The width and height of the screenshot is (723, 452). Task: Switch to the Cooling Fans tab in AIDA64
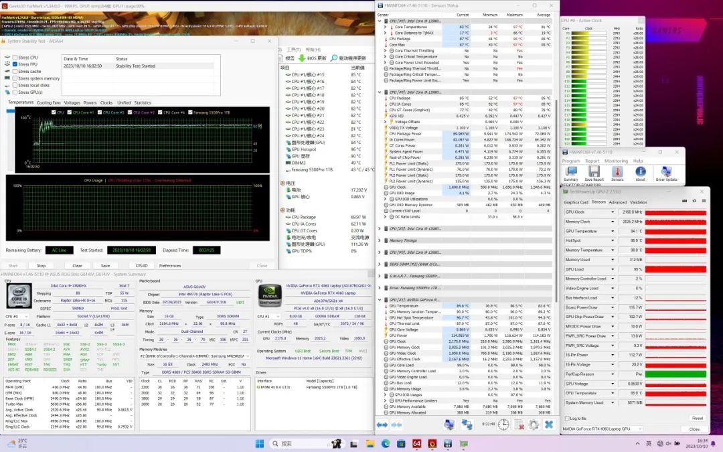point(48,102)
